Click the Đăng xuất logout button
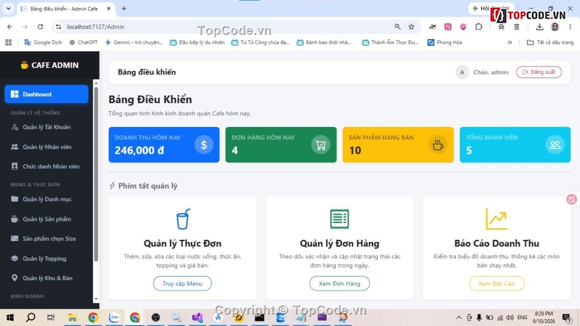This screenshot has height=326, width=580. (x=539, y=72)
